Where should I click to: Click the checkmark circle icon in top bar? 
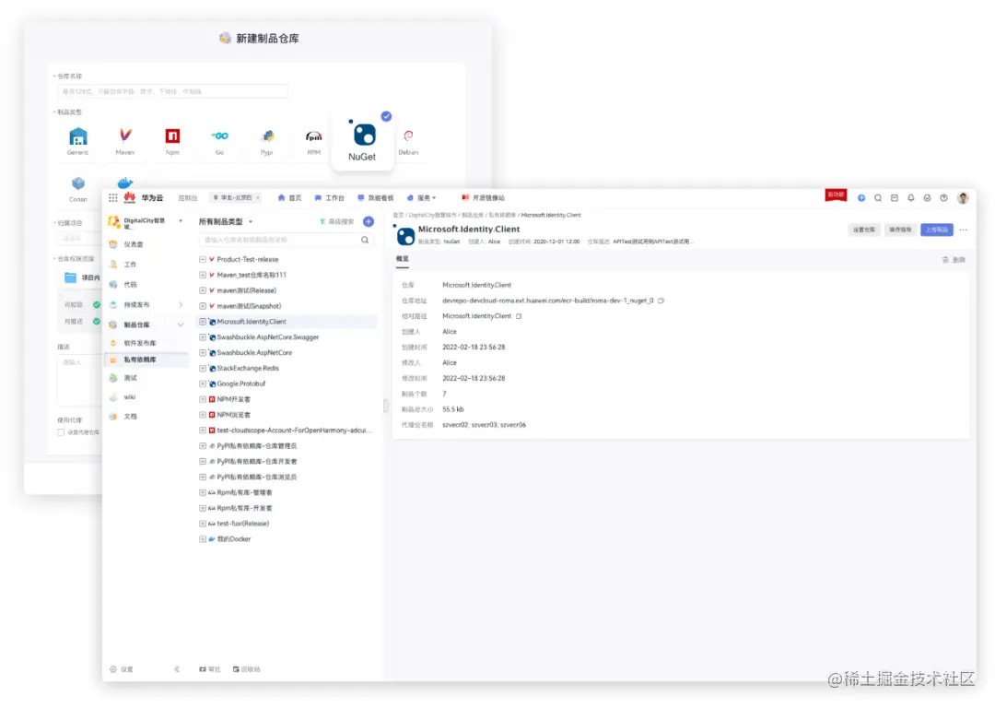927,198
